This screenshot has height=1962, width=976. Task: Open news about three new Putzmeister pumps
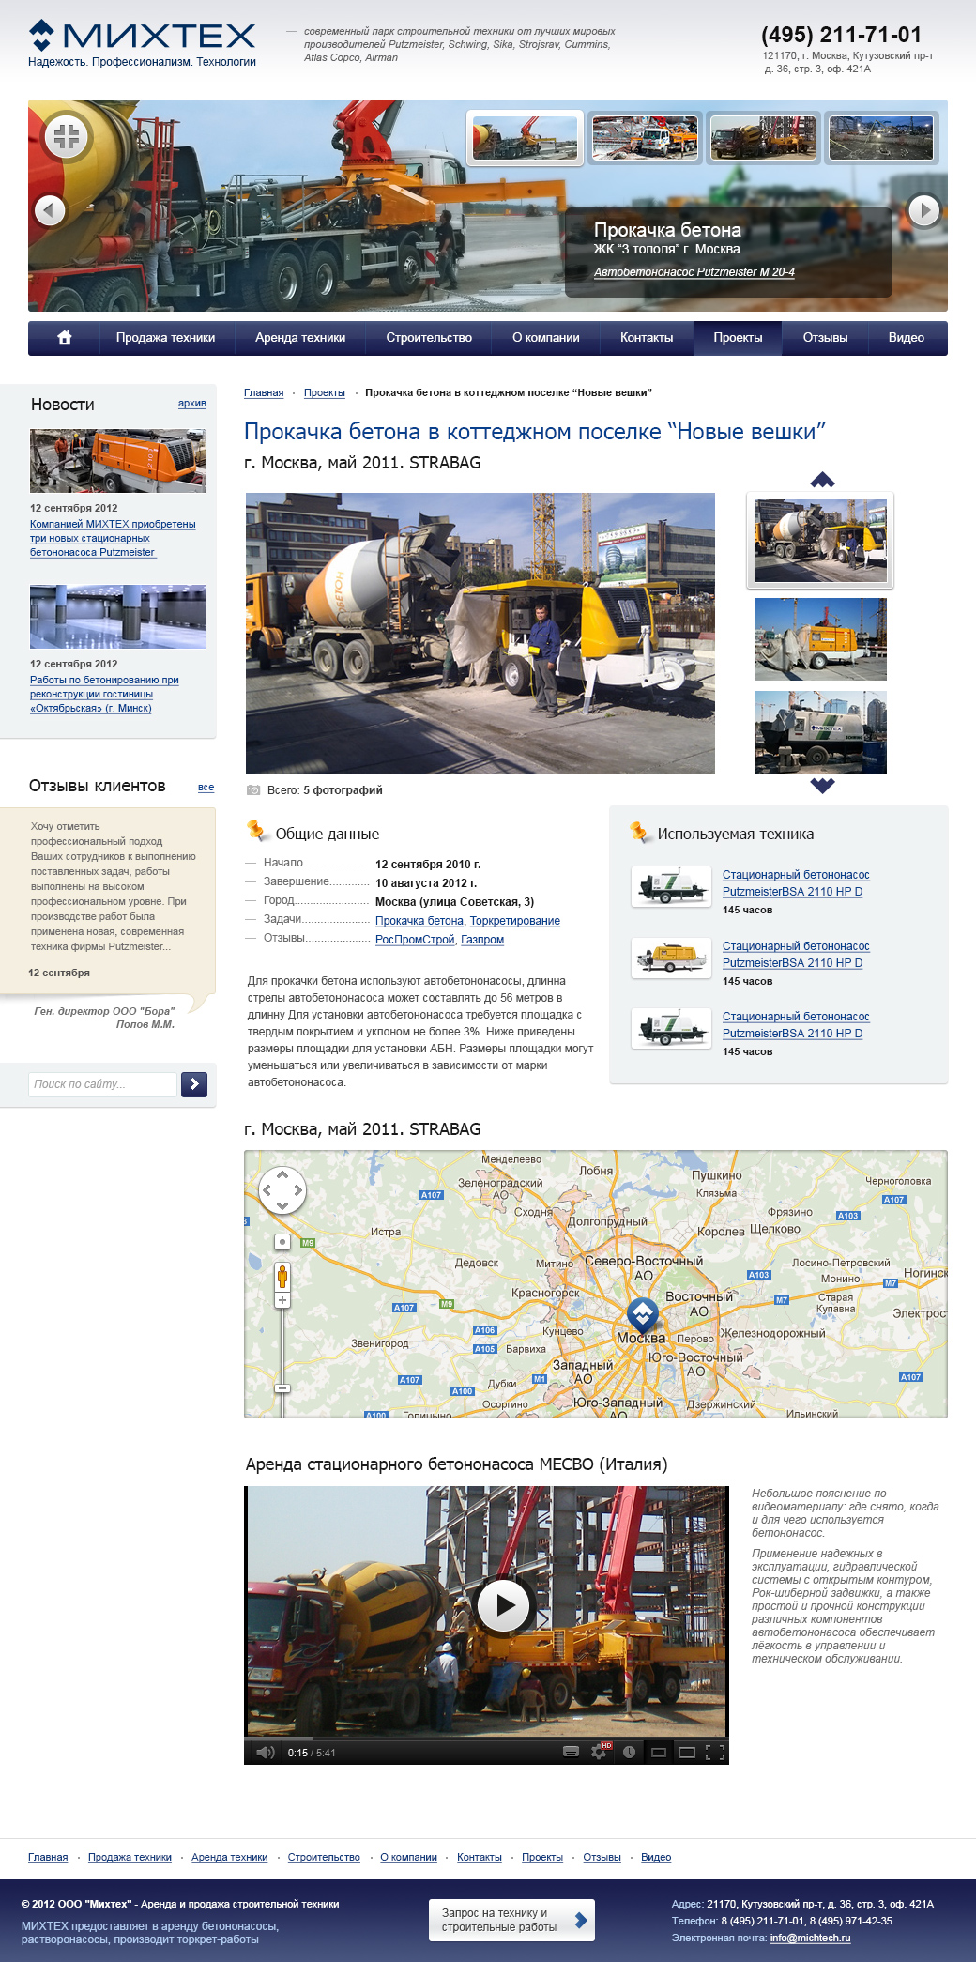pyautogui.click(x=113, y=538)
